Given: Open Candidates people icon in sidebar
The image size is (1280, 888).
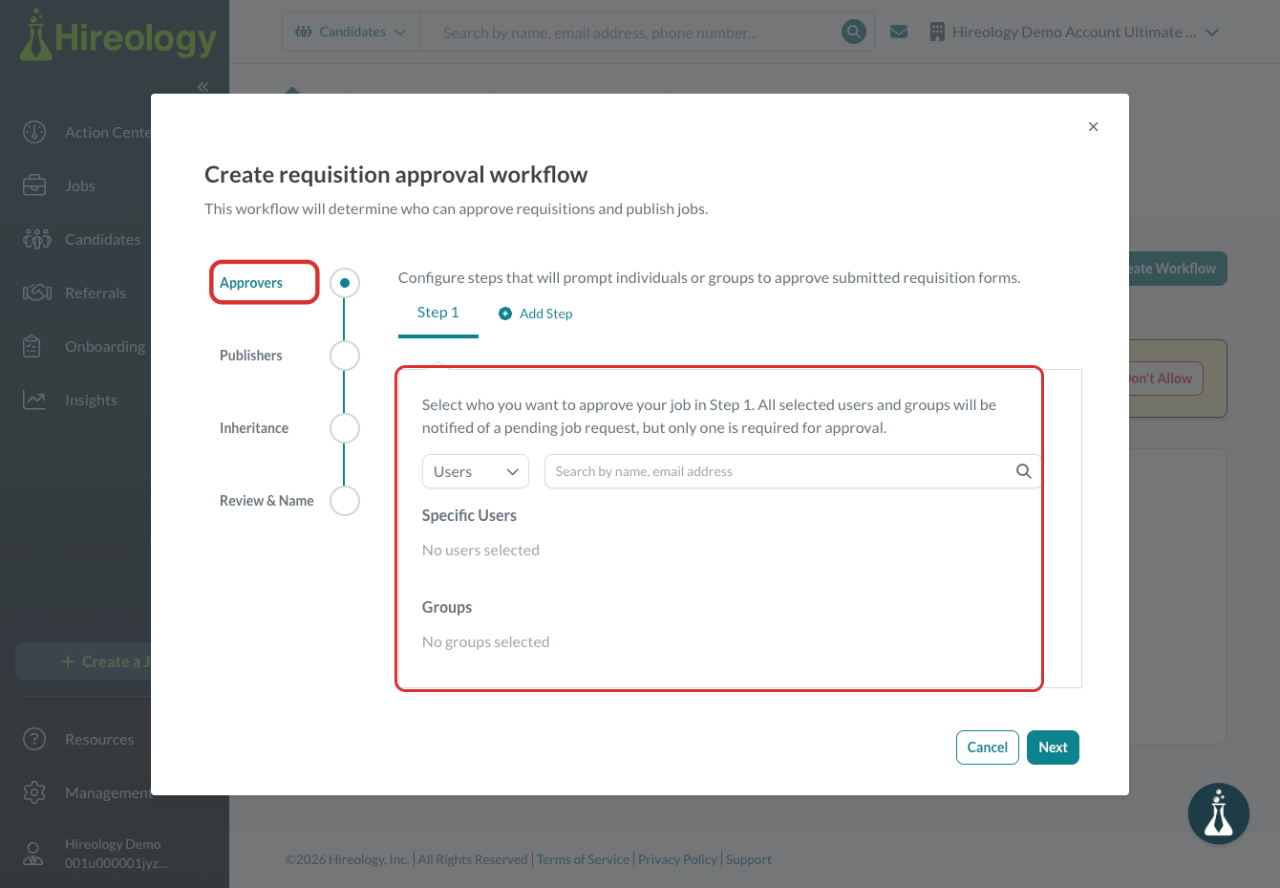Looking at the screenshot, I should [36, 239].
